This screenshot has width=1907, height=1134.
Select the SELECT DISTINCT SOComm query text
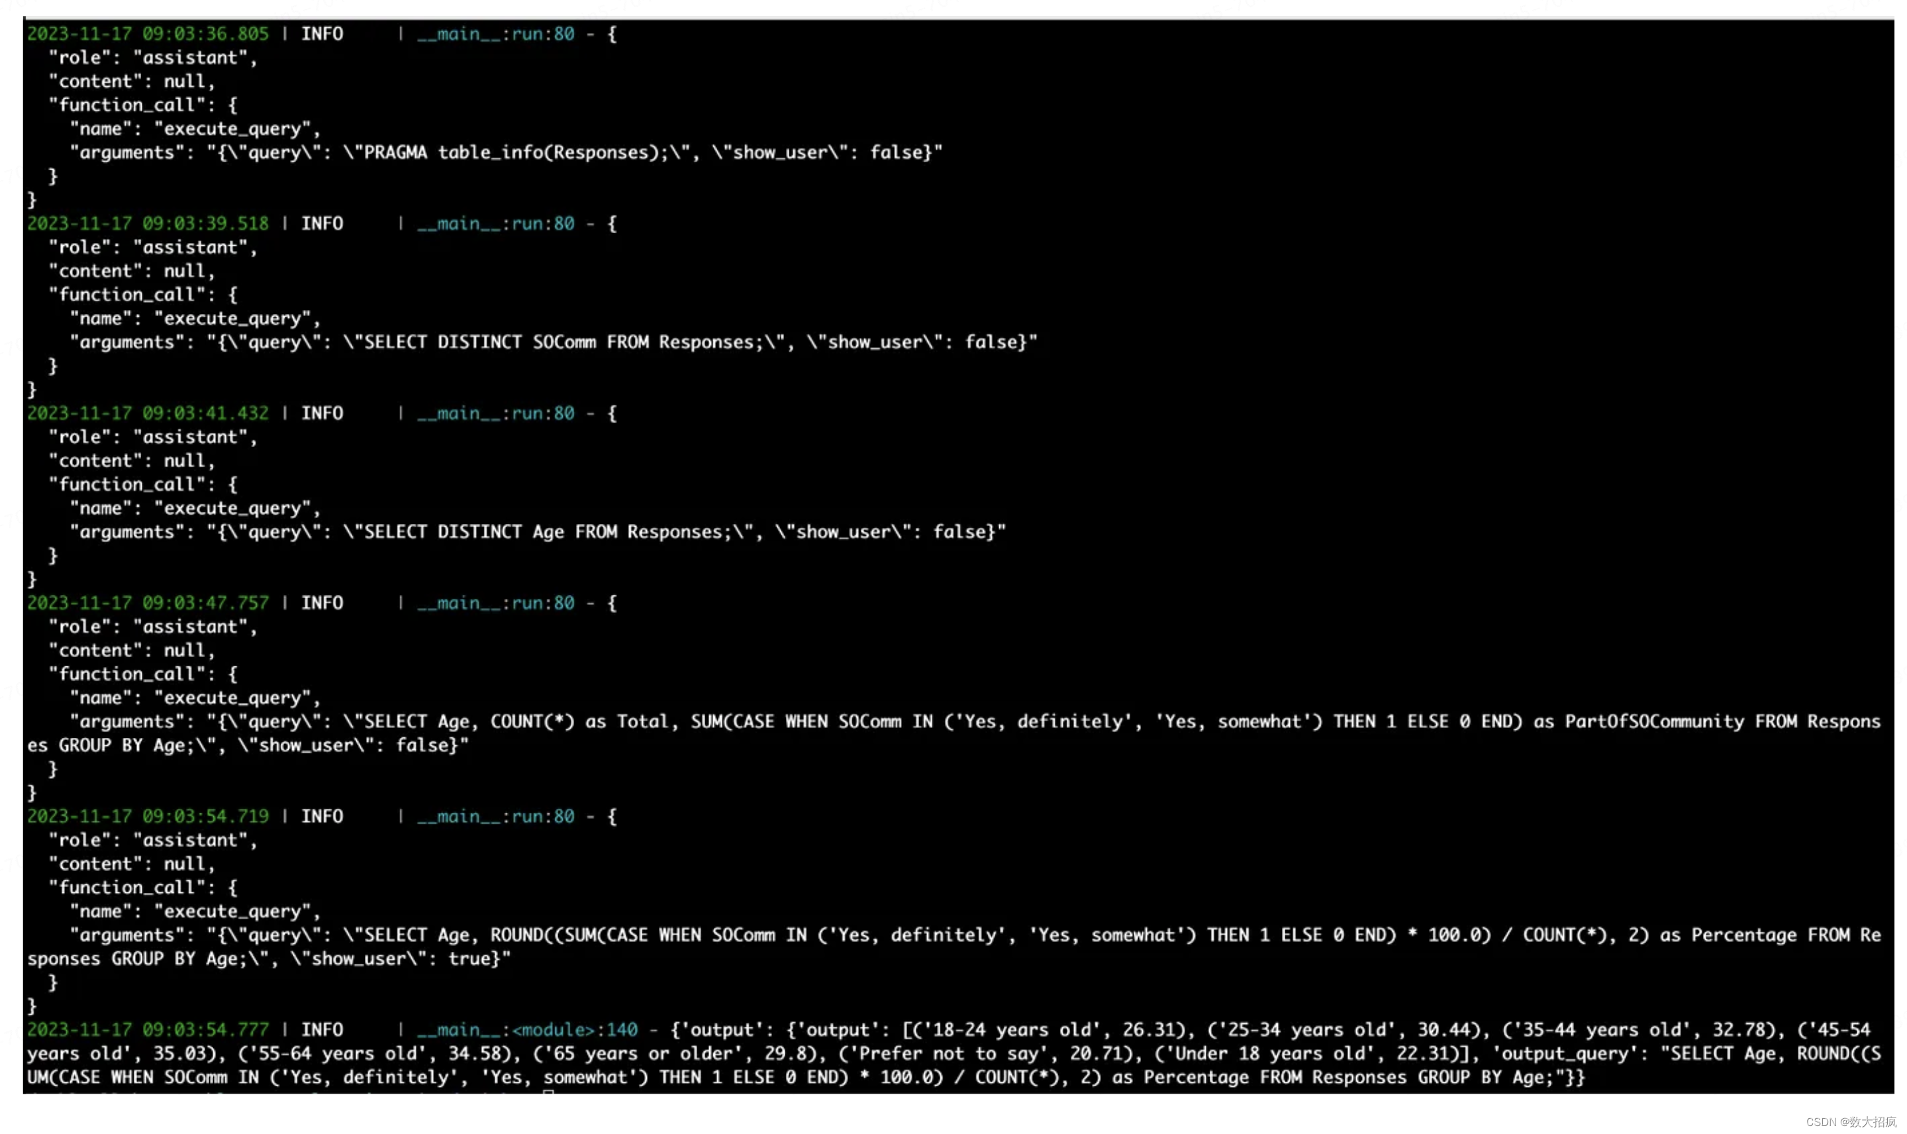[x=564, y=342]
